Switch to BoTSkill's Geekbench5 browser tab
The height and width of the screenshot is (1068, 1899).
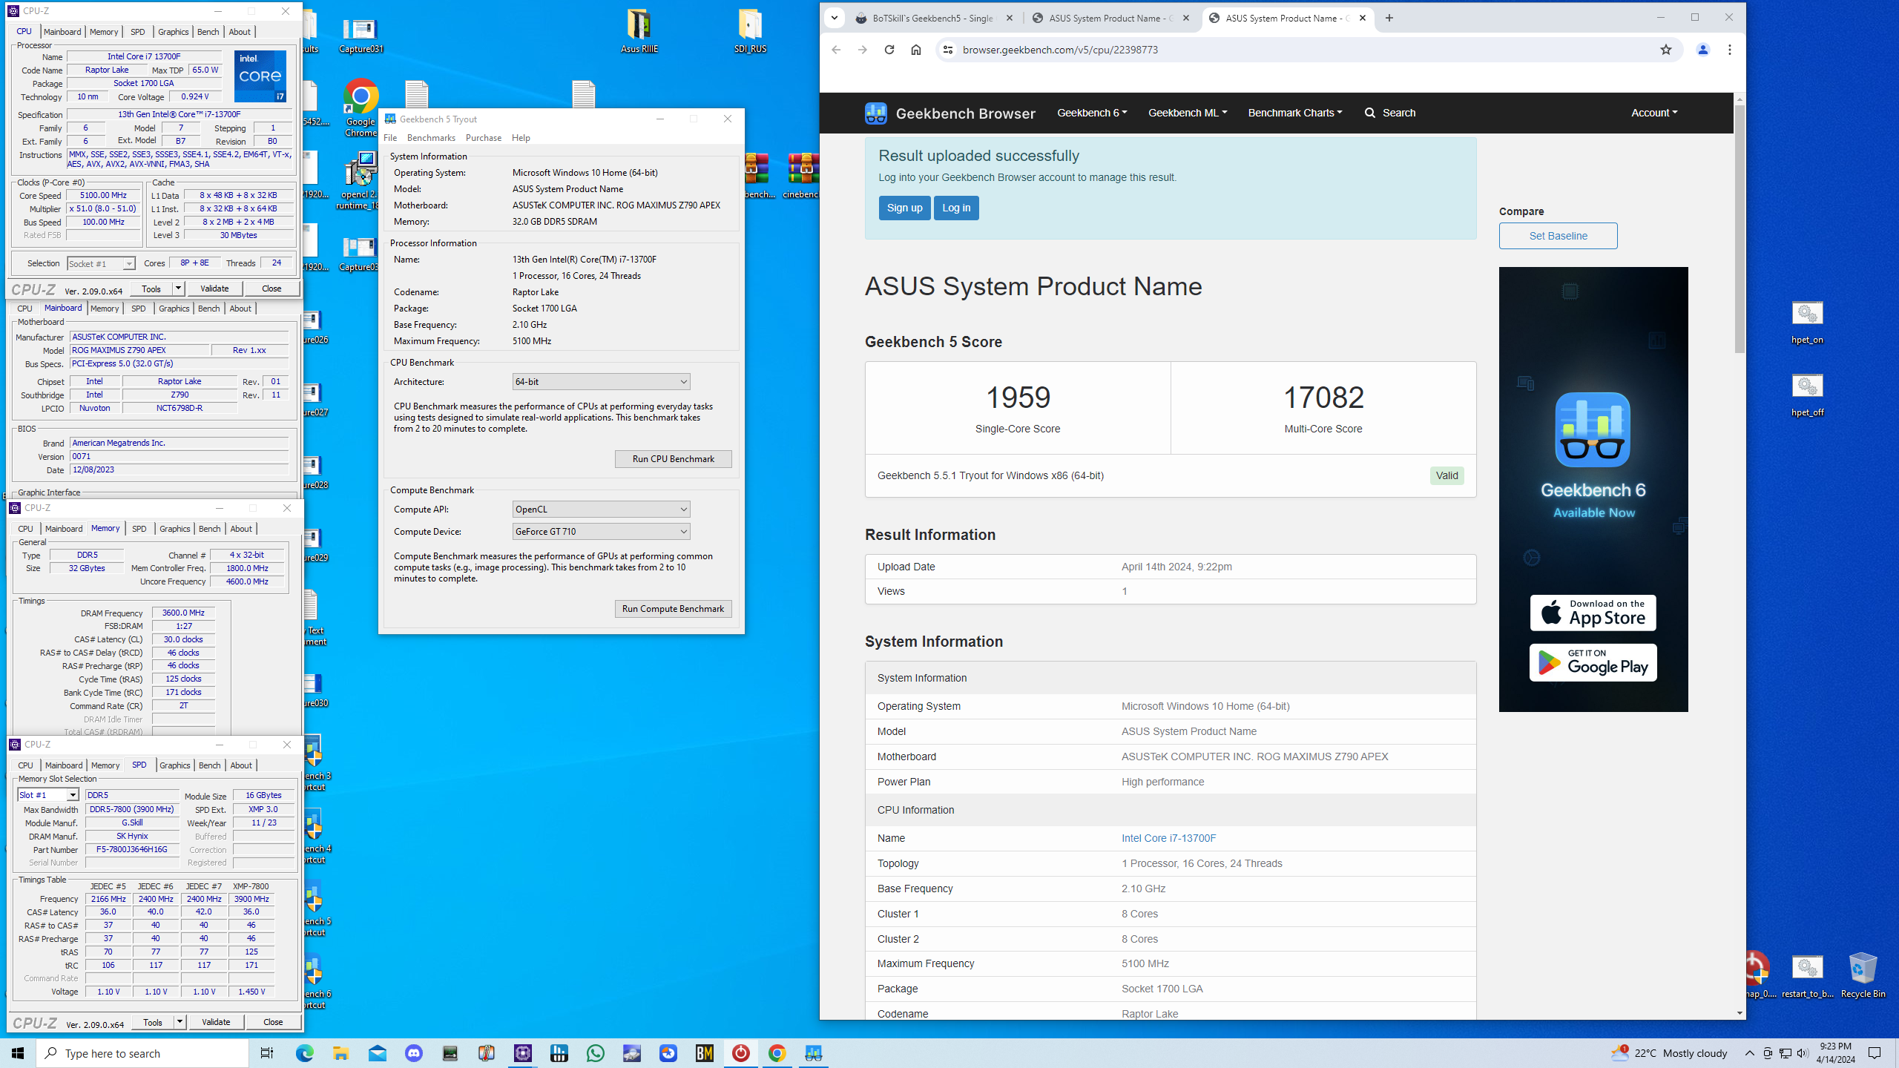pos(932,18)
